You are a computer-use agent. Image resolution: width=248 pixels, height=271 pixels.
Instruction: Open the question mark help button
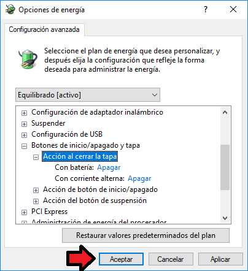pos(206,9)
